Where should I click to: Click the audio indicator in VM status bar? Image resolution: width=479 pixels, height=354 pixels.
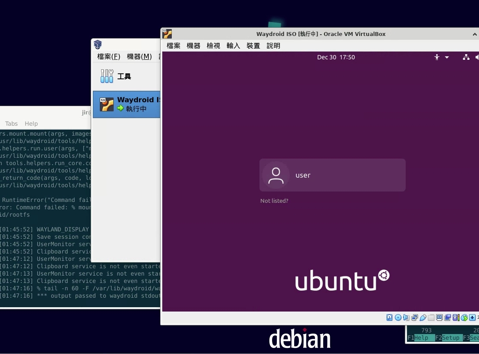click(x=406, y=318)
